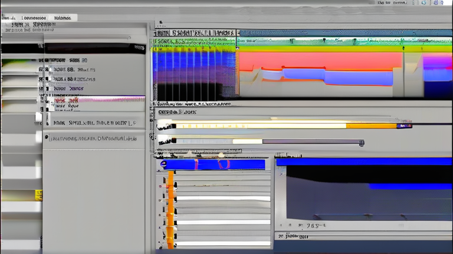Click the circular refresh-like icon at the top right

(424, 2)
